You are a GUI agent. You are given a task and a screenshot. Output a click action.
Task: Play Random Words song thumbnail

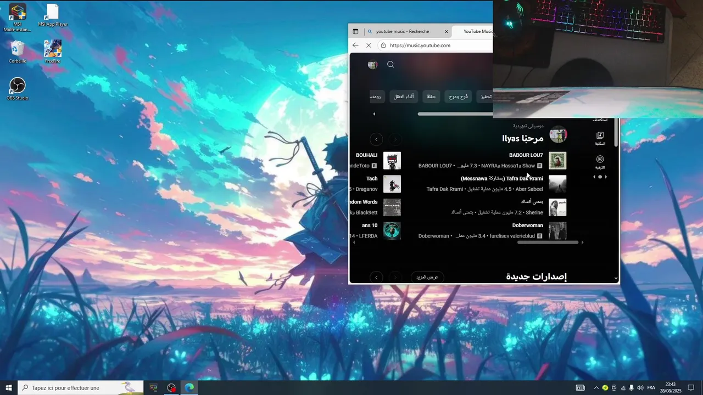392,207
